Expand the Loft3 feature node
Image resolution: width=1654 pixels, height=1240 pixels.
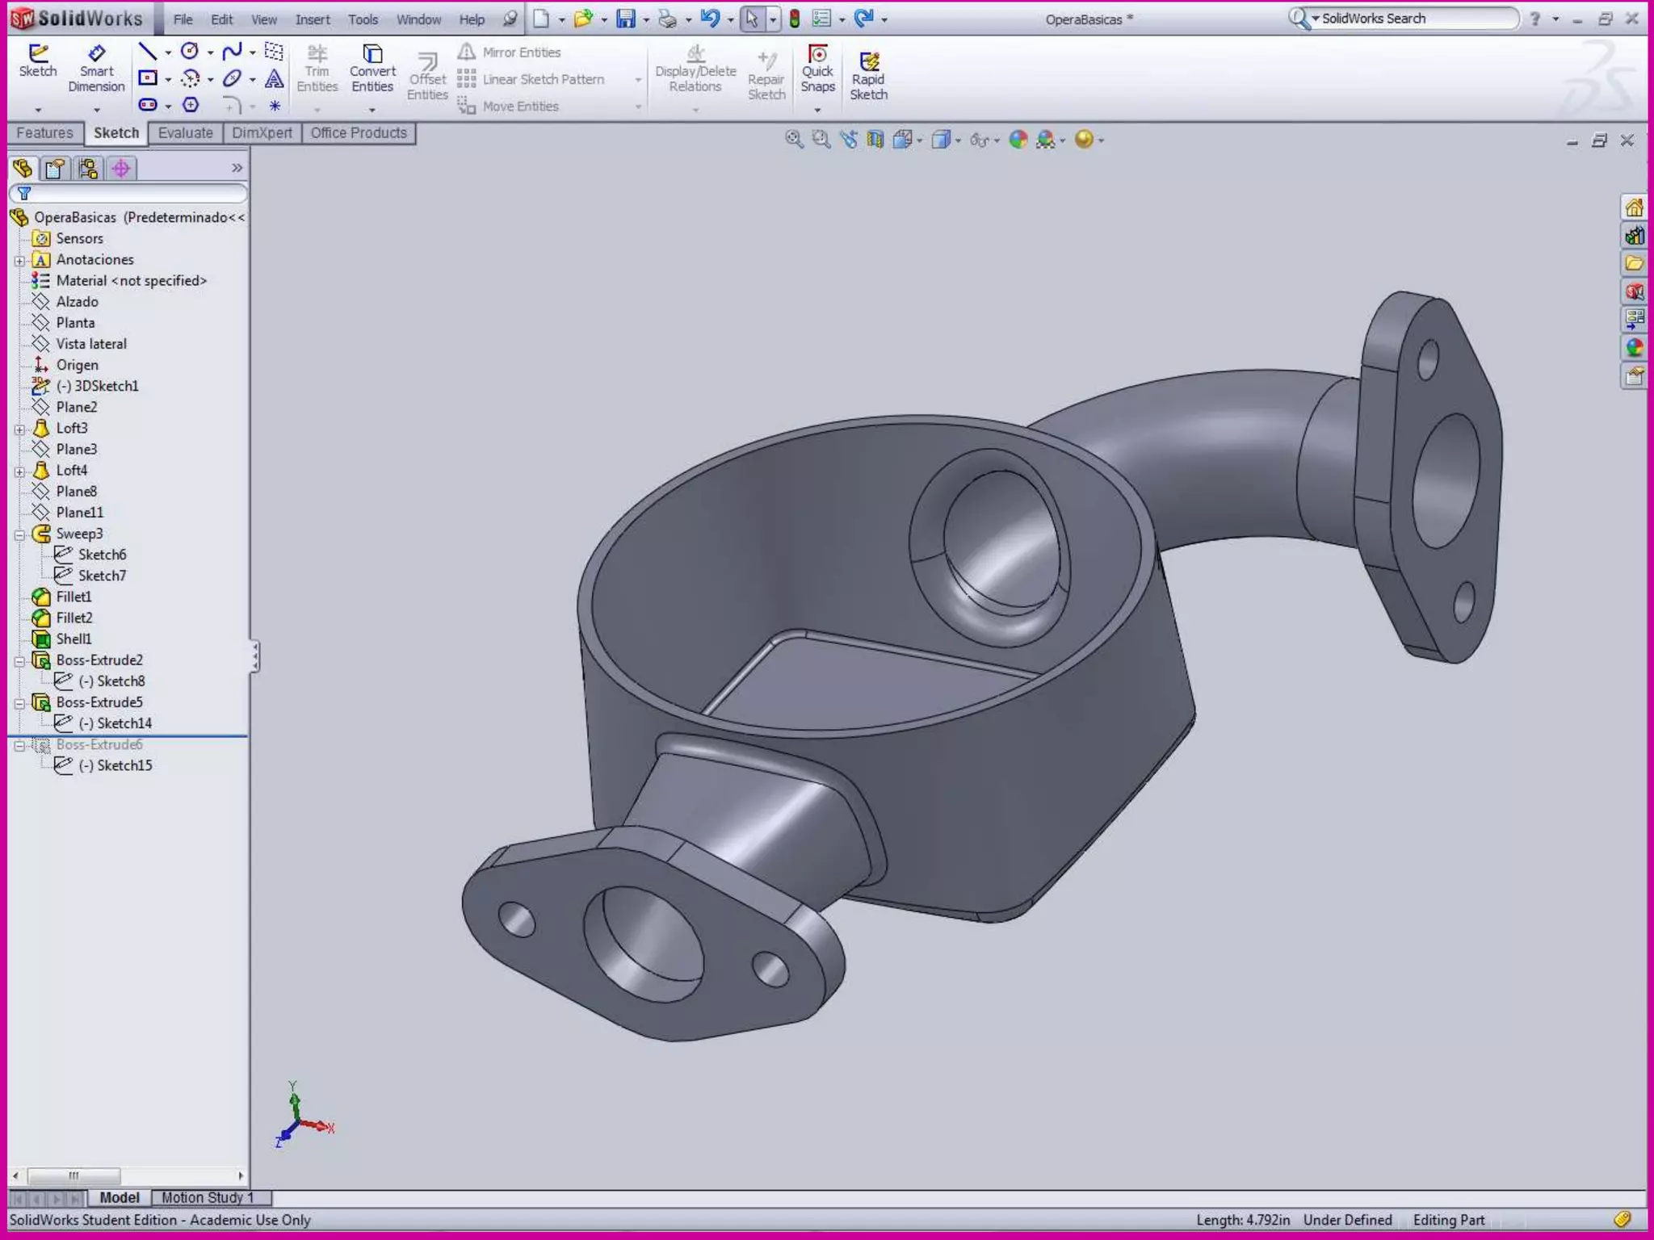[x=20, y=429]
